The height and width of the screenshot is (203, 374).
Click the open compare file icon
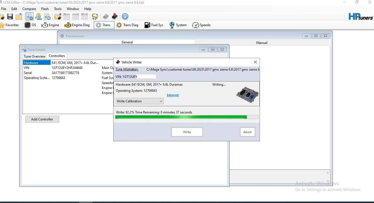coord(58,16)
